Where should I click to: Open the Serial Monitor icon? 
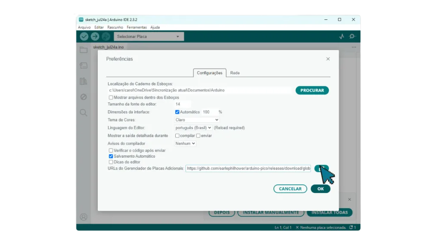coord(352,37)
